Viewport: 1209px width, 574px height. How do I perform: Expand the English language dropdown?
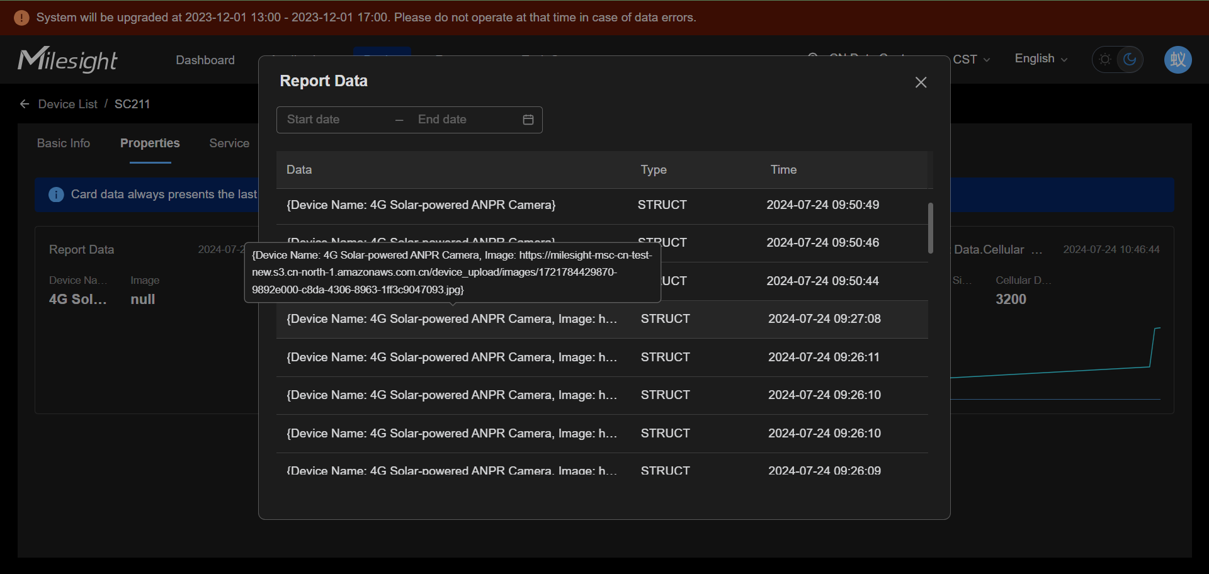point(1041,59)
